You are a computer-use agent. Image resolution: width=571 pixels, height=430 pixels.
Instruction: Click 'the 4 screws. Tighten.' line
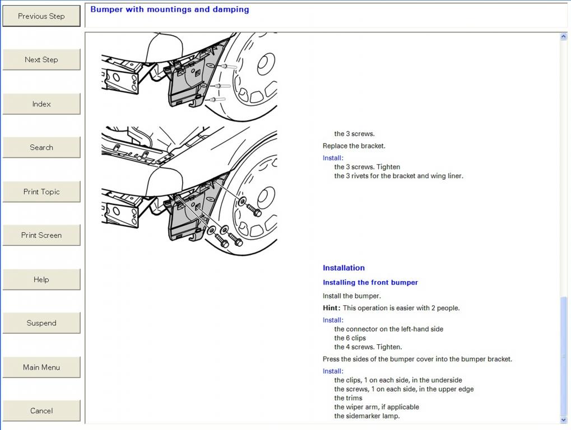(x=368, y=347)
